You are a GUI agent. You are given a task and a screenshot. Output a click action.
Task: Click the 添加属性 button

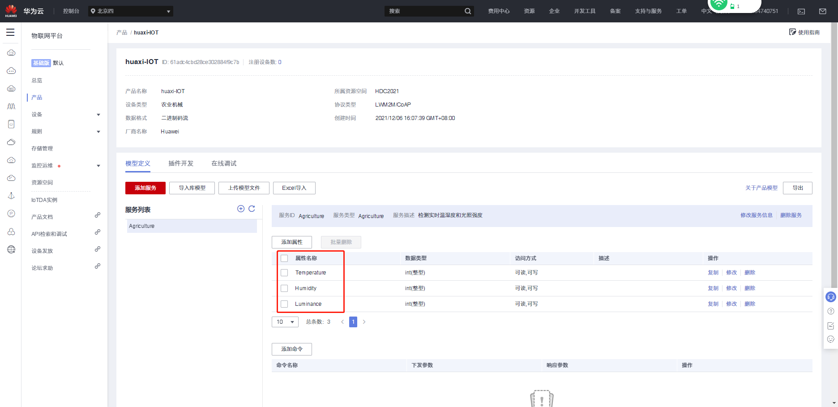[x=292, y=242]
